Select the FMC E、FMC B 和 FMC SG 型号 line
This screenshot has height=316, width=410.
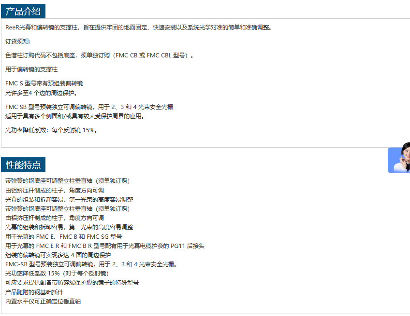(x=63, y=236)
